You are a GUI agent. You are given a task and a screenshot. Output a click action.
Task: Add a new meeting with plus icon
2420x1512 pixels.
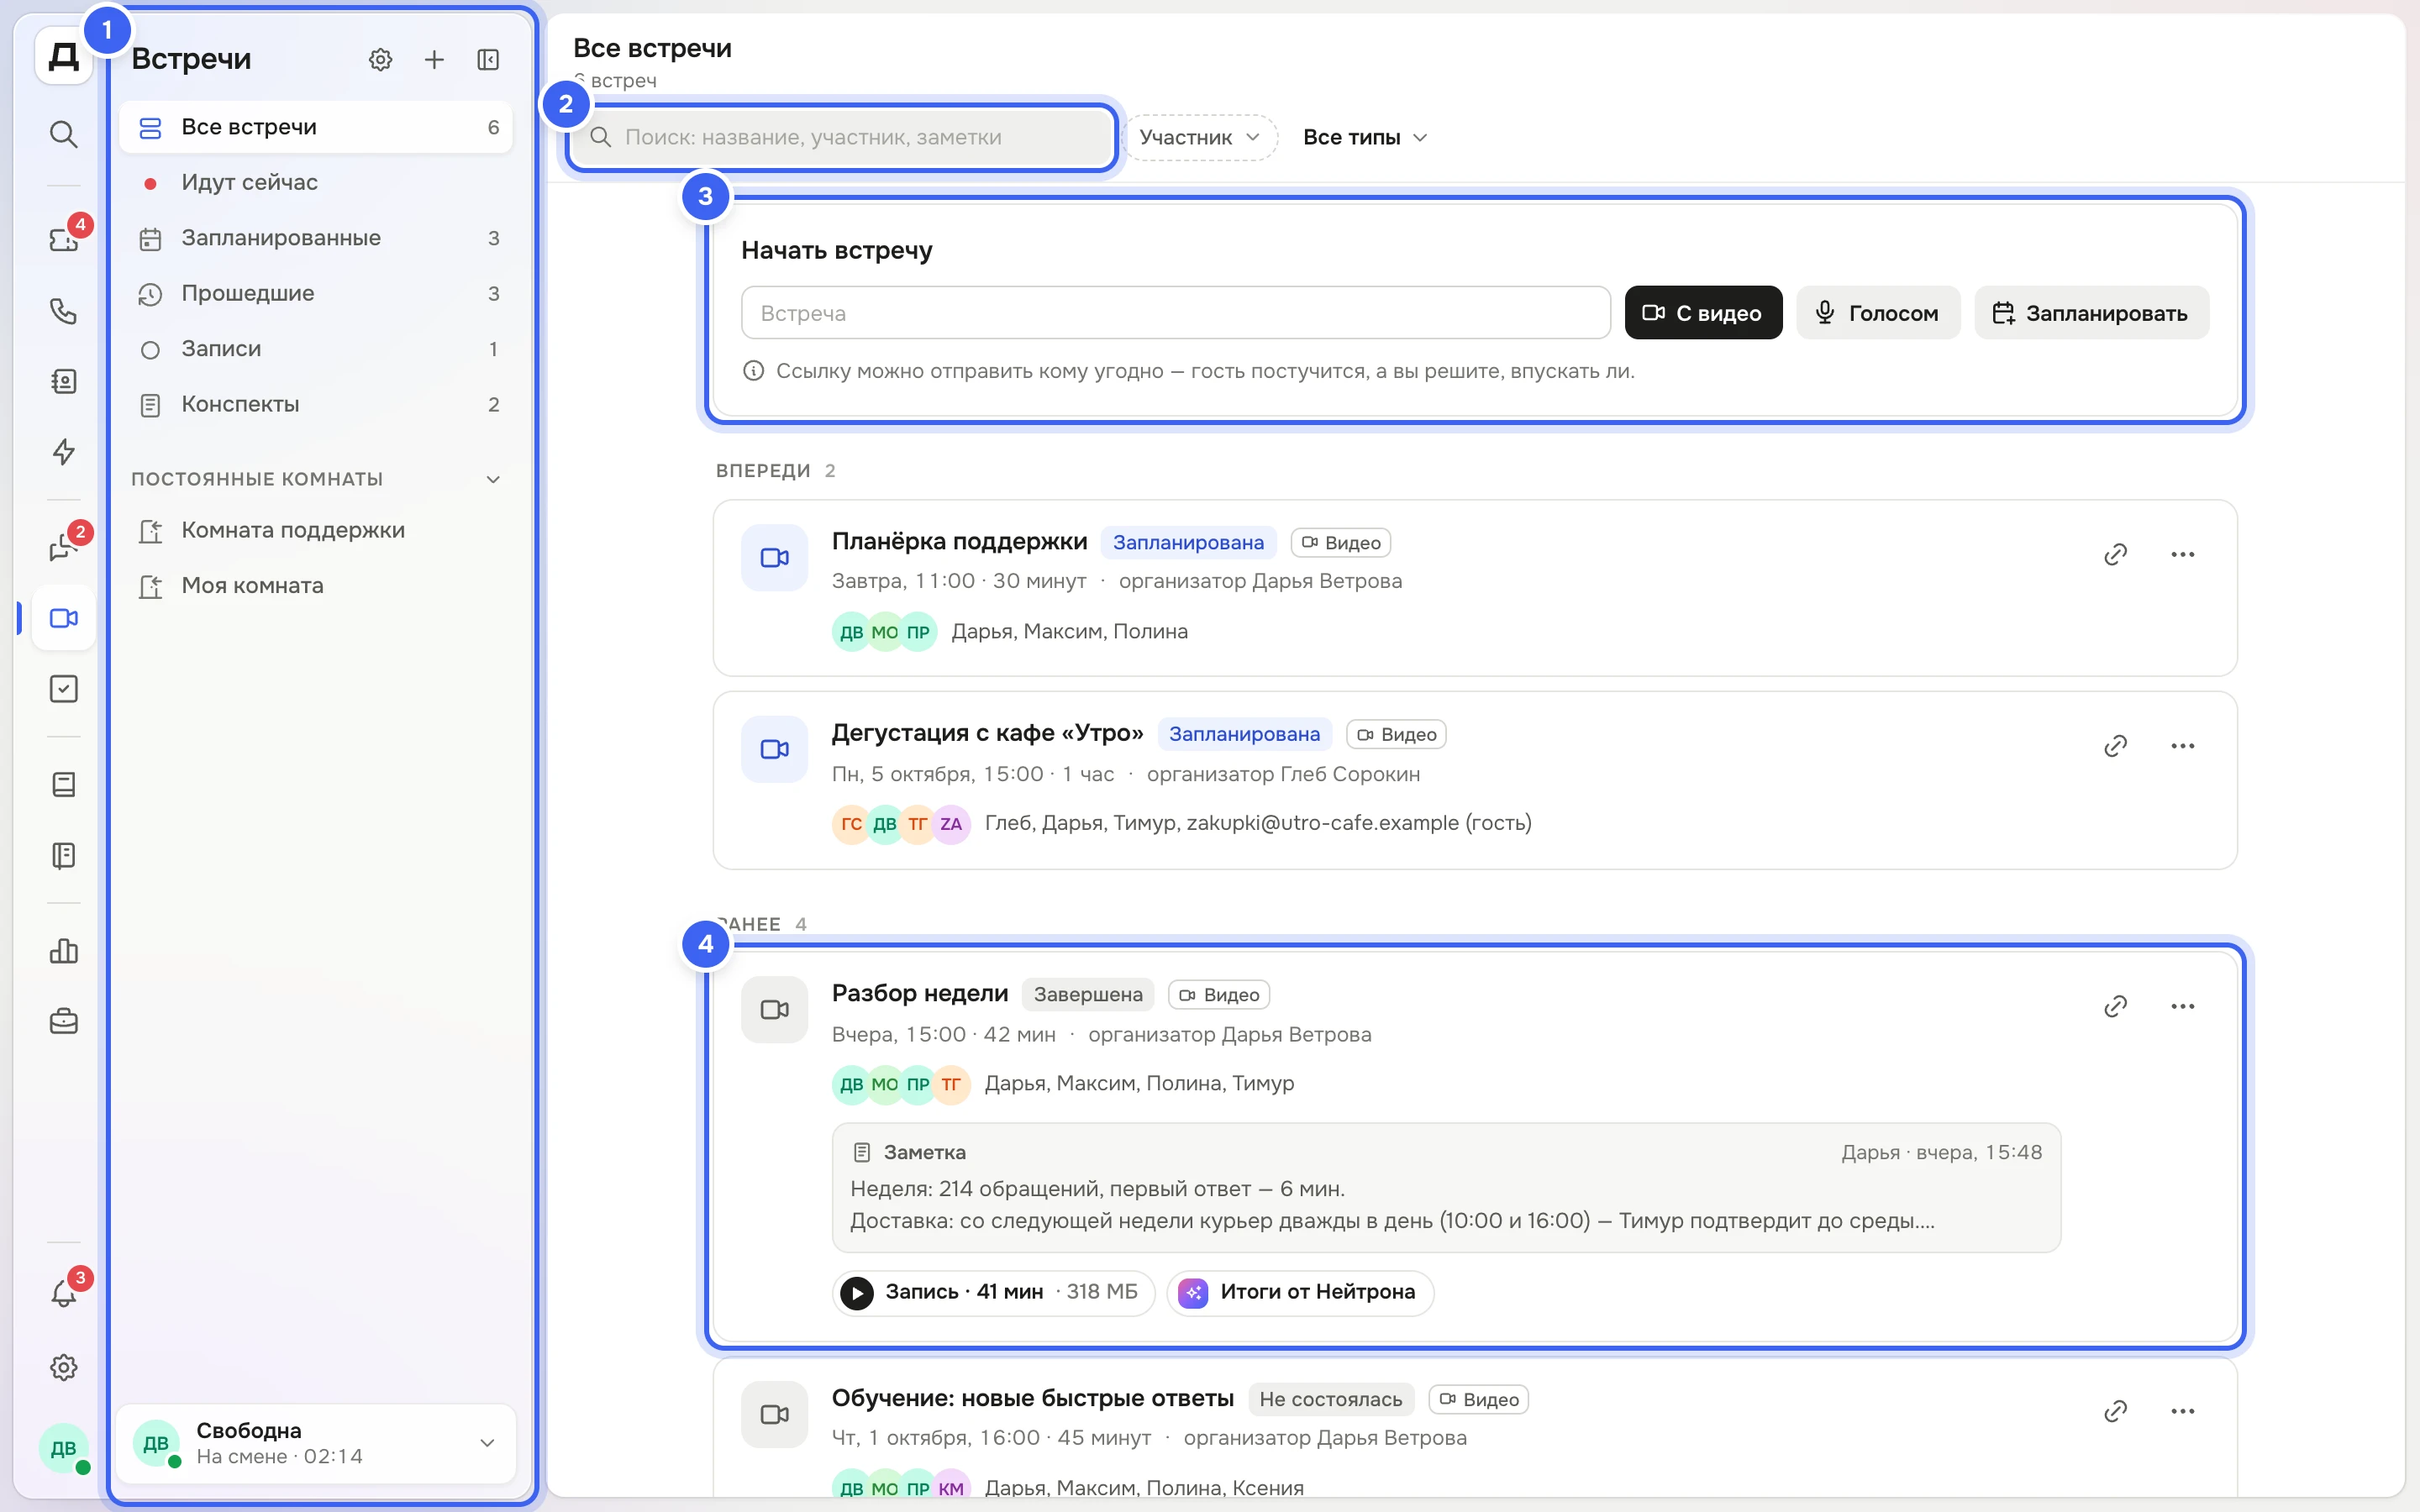434,60
